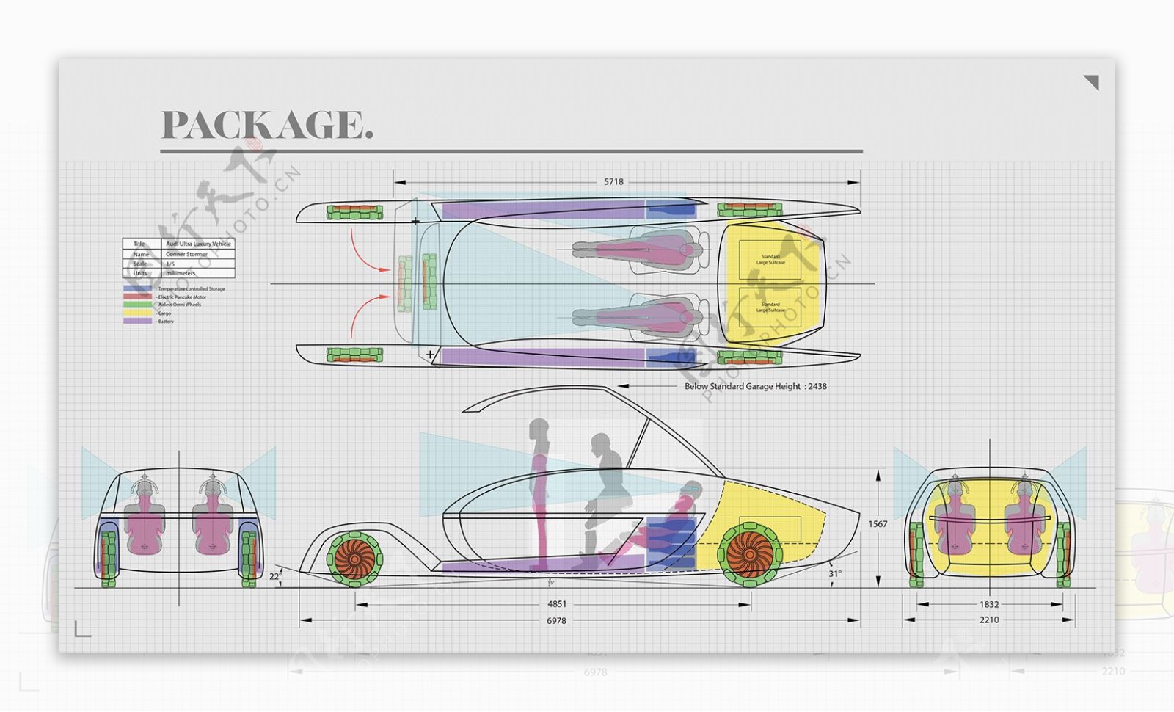
Task: Click the 6978 overall length dimension label
Action: coord(556,620)
